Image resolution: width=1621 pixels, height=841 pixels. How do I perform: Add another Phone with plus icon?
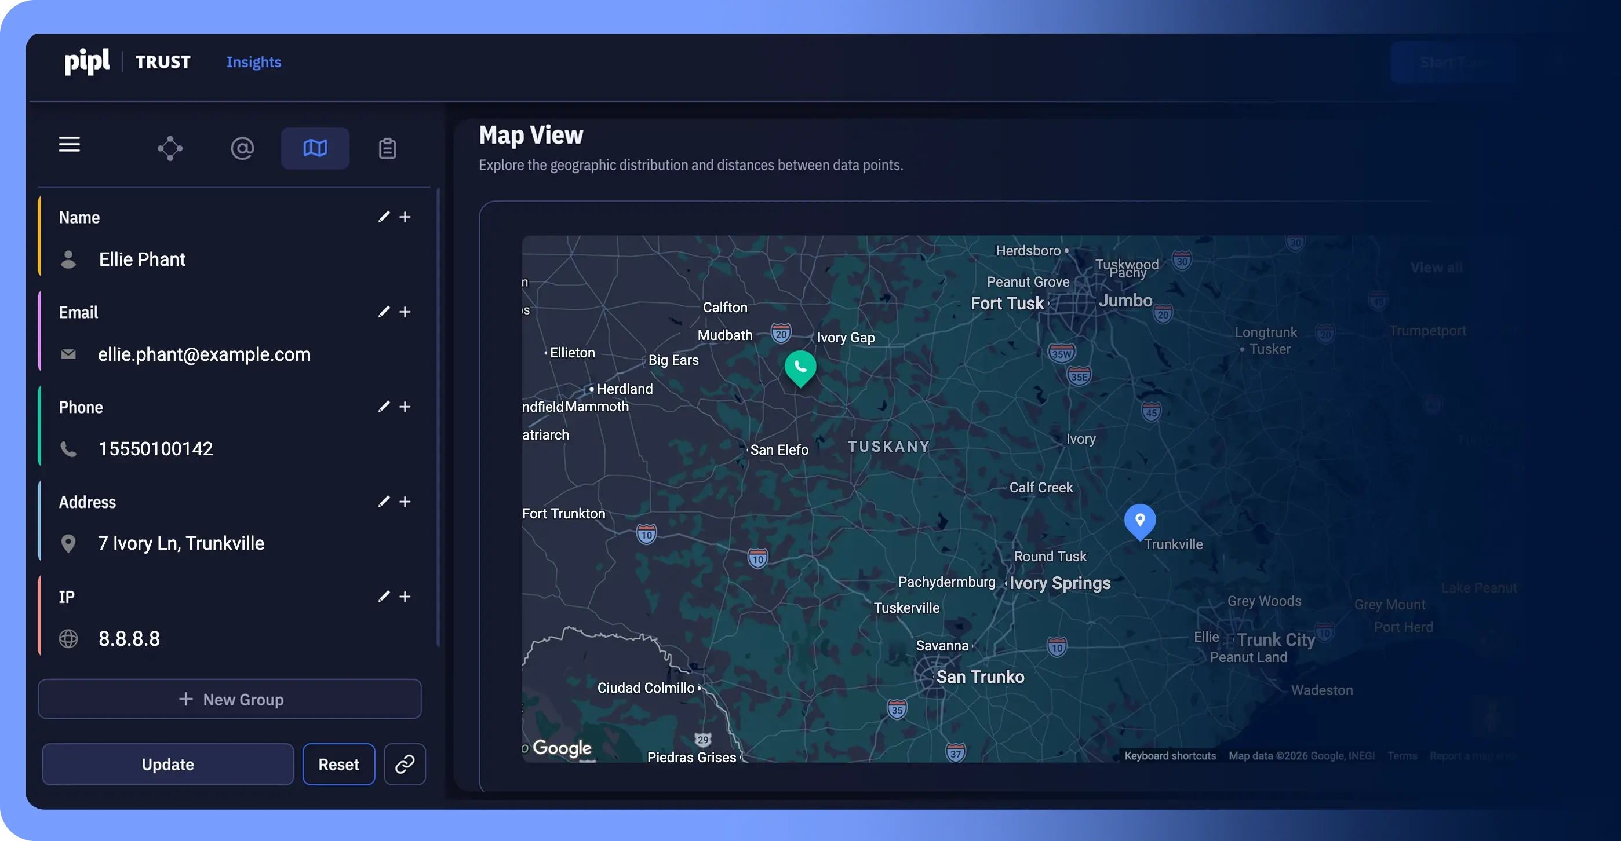[405, 407]
